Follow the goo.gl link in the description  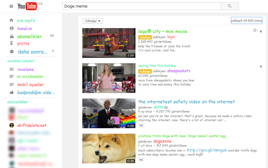[x=207, y=150]
